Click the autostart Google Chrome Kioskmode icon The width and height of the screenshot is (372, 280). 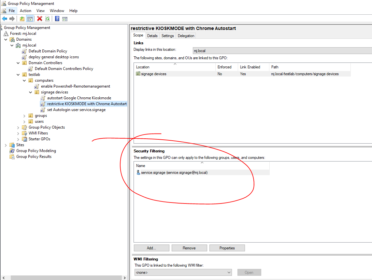point(43,98)
